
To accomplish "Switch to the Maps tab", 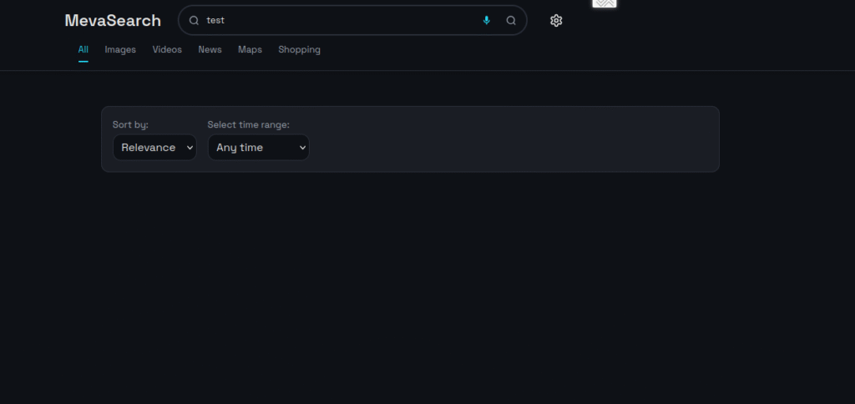I will [x=250, y=50].
